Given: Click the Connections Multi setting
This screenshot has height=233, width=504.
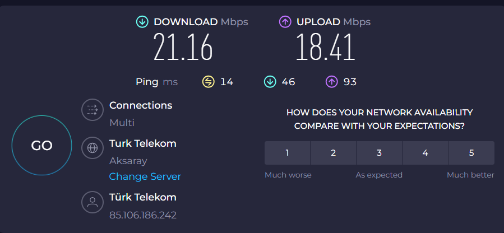Looking at the screenshot, I should (122, 123).
